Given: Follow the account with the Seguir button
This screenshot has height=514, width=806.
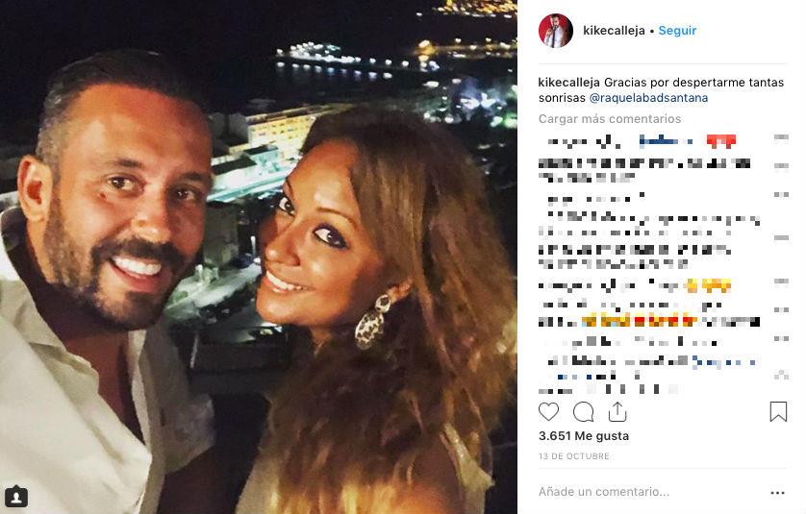Looking at the screenshot, I should [x=677, y=31].
